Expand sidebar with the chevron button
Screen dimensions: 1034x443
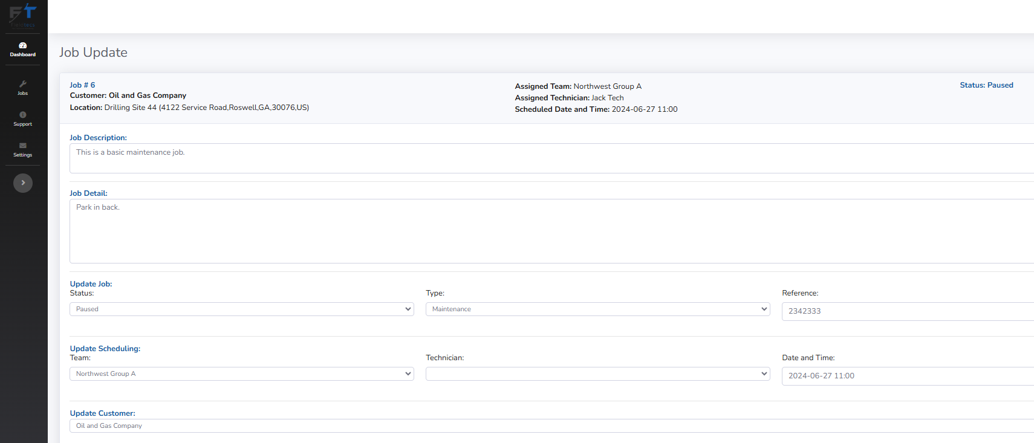[23, 183]
